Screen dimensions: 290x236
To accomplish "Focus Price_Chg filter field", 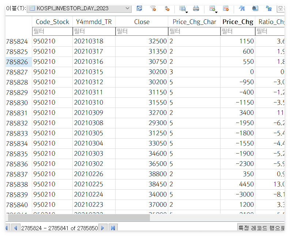I will click(238, 31).
